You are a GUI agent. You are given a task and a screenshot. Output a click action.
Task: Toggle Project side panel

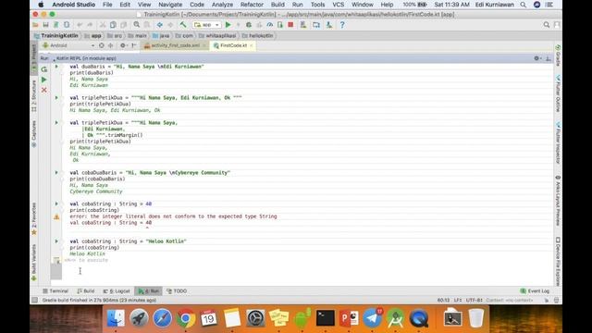(34, 57)
